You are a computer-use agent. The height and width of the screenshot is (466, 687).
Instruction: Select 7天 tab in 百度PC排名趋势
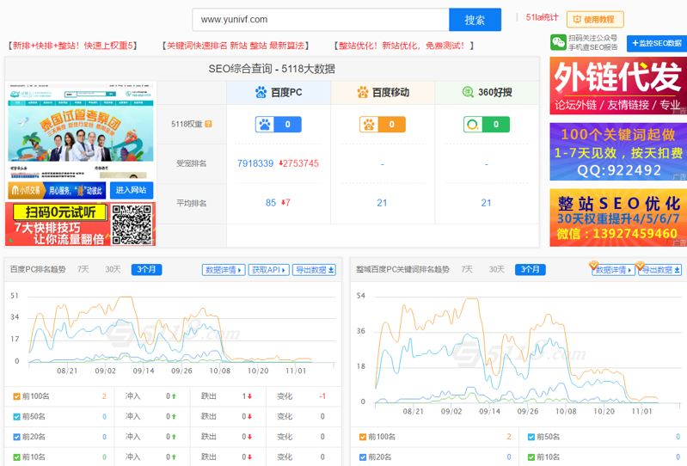click(x=83, y=269)
